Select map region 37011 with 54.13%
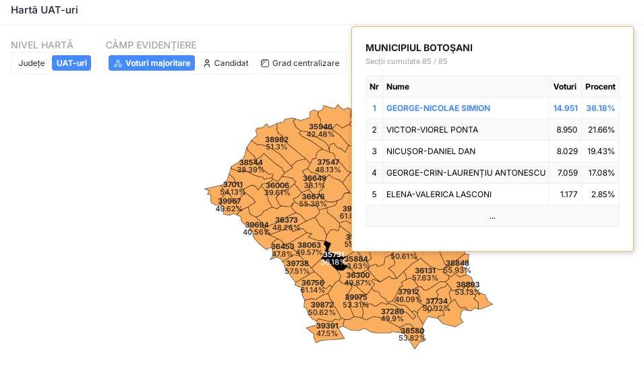644x385 pixels. pos(233,188)
